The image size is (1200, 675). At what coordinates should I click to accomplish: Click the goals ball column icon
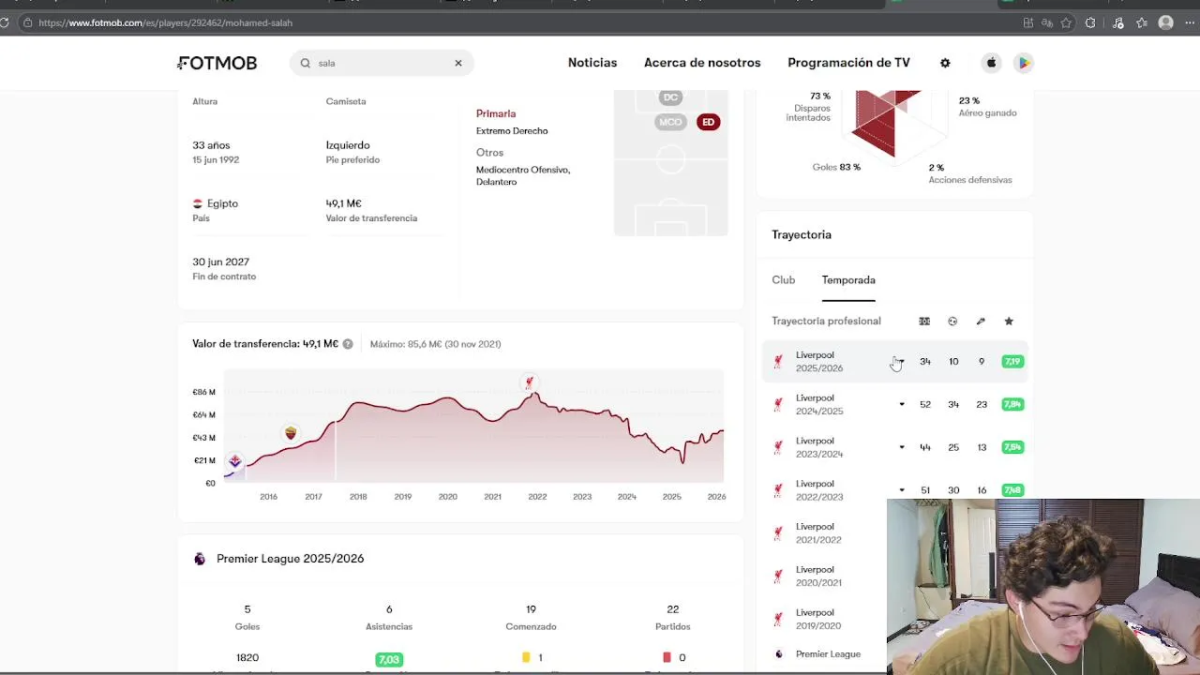point(952,322)
